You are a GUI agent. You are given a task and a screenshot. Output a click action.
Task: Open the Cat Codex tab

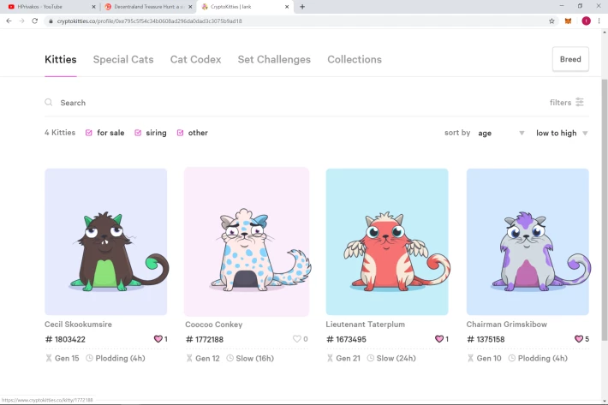[x=196, y=59]
